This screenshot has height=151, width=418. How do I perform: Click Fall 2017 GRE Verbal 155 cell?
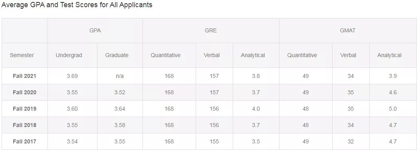click(x=214, y=142)
